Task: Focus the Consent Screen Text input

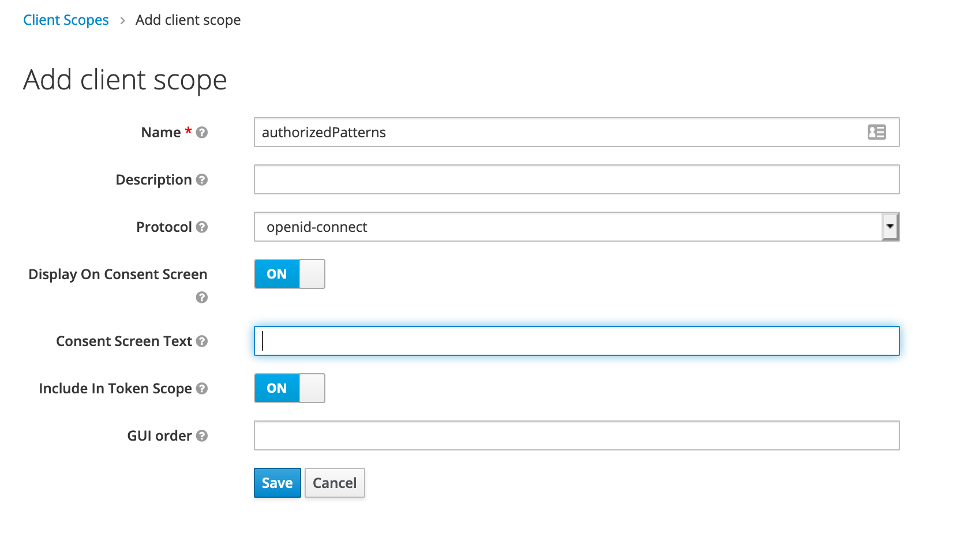Action: pyautogui.click(x=577, y=341)
